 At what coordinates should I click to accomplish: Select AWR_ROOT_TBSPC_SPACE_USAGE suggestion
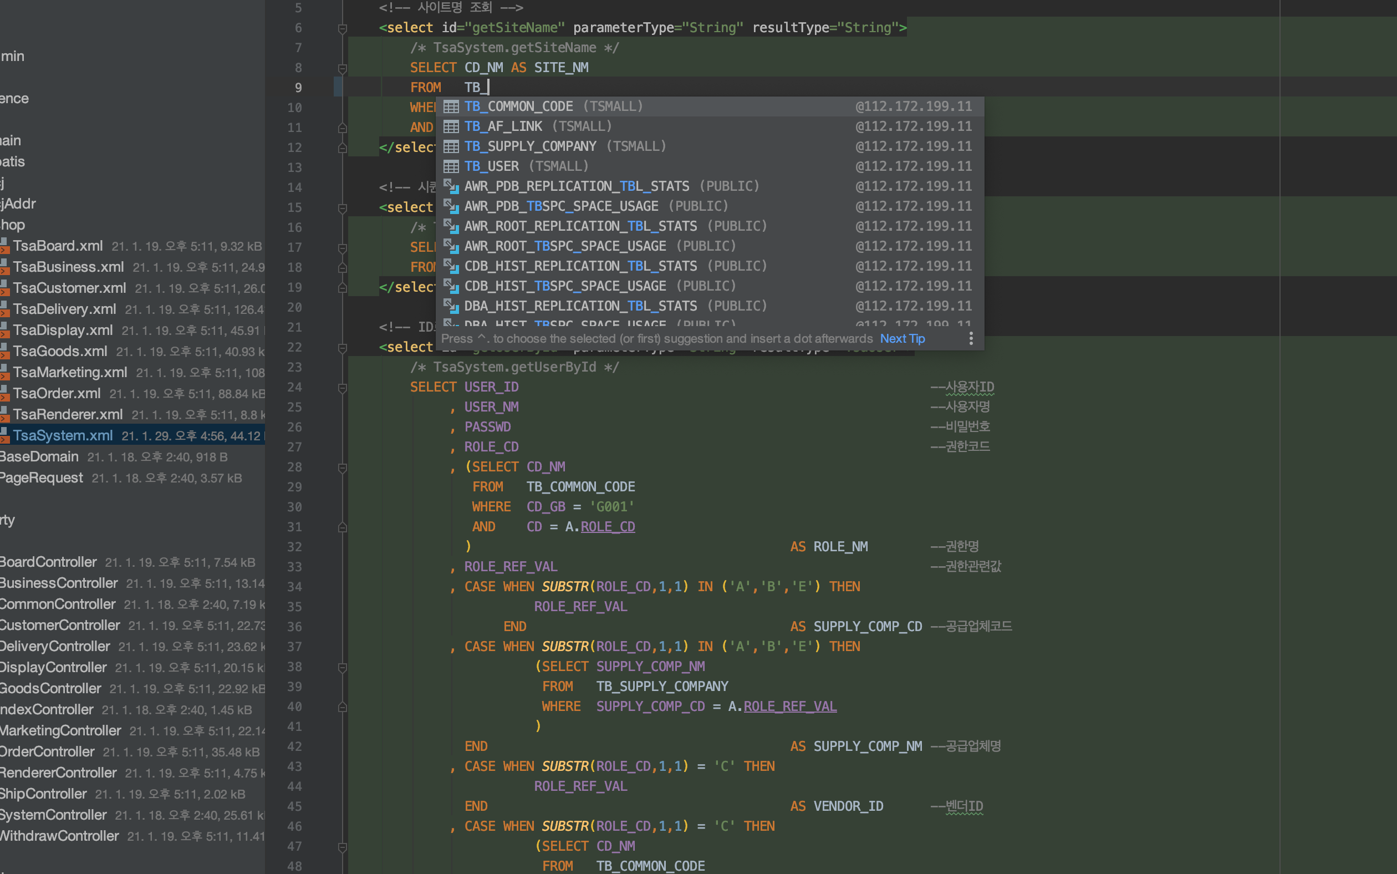pos(710,246)
